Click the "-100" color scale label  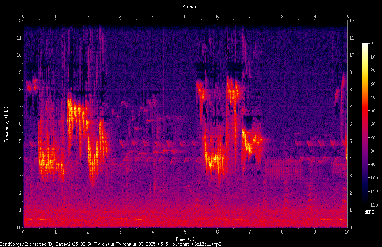tap(373, 178)
